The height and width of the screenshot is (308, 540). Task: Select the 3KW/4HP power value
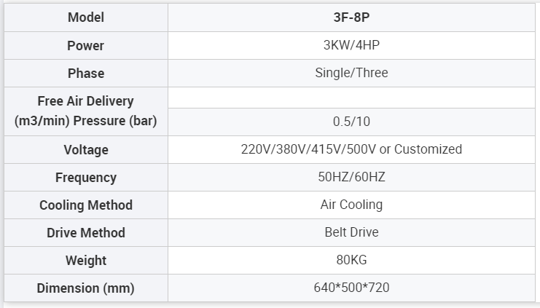(351, 45)
